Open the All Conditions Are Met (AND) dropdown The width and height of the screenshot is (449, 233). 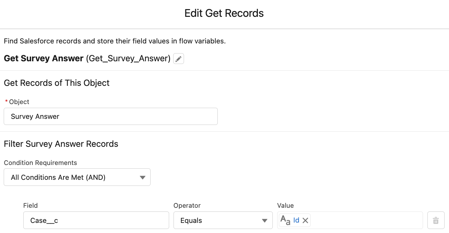pos(77,177)
